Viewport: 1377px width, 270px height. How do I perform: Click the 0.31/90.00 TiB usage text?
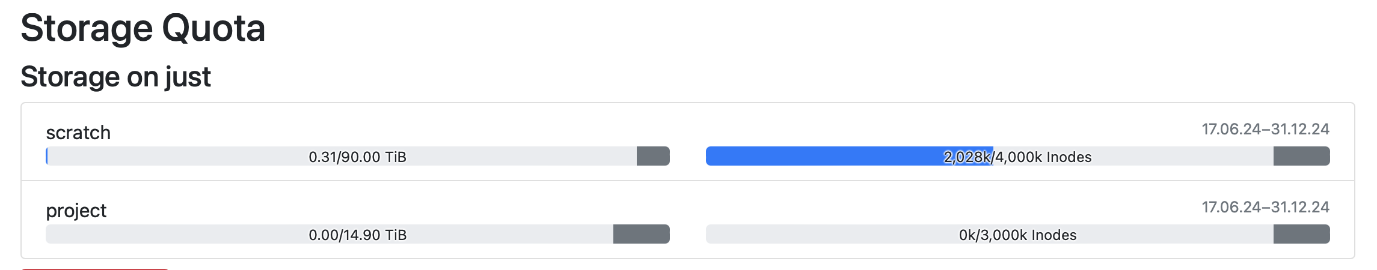[x=357, y=157]
